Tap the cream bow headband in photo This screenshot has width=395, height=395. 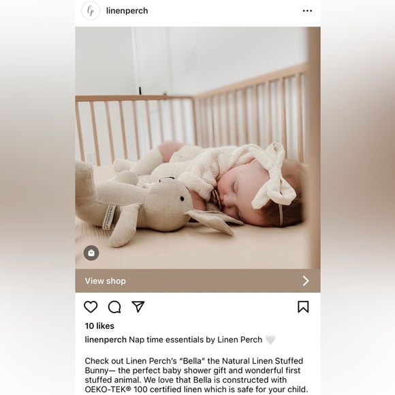(x=274, y=176)
